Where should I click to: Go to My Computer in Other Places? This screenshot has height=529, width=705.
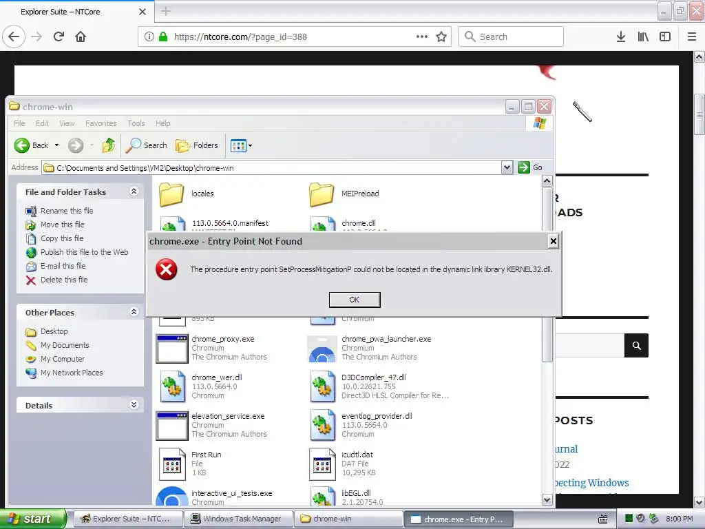pos(63,359)
